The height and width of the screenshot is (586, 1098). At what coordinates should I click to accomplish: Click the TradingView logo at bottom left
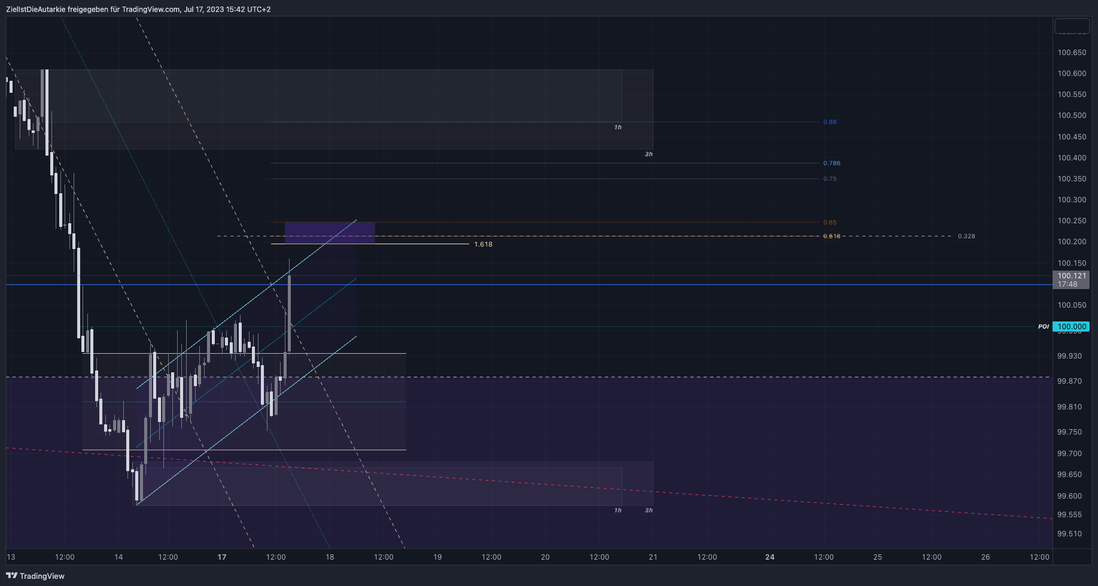35,576
